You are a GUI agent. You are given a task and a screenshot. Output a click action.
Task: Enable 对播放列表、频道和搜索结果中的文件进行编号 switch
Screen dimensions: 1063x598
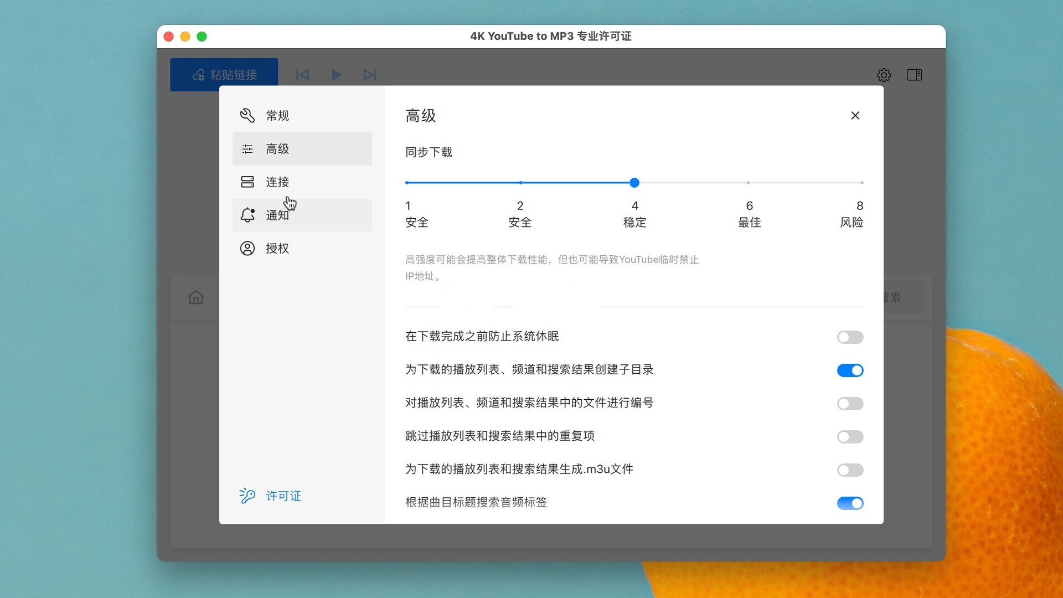pos(850,404)
